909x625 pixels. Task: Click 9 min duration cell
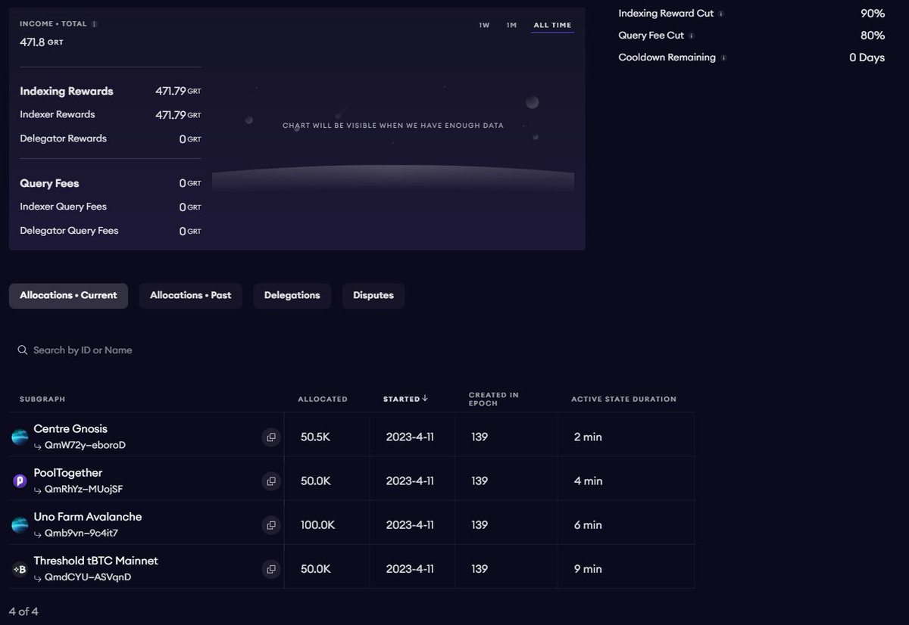588,568
